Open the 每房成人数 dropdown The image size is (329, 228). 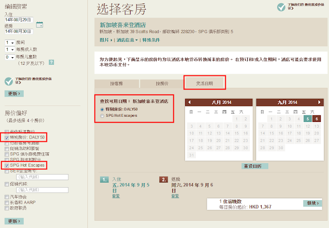(x=10, y=49)
